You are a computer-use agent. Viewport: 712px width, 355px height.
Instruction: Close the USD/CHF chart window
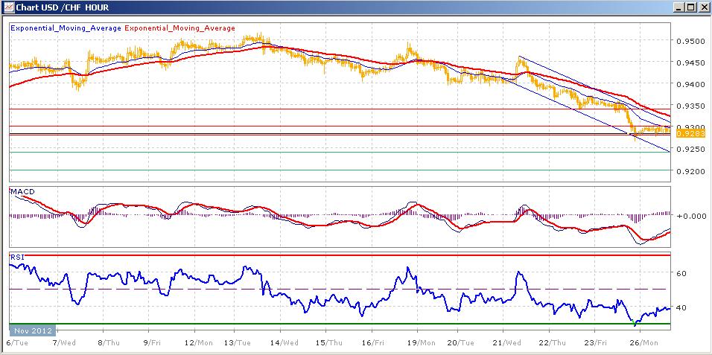click(703, 7)
